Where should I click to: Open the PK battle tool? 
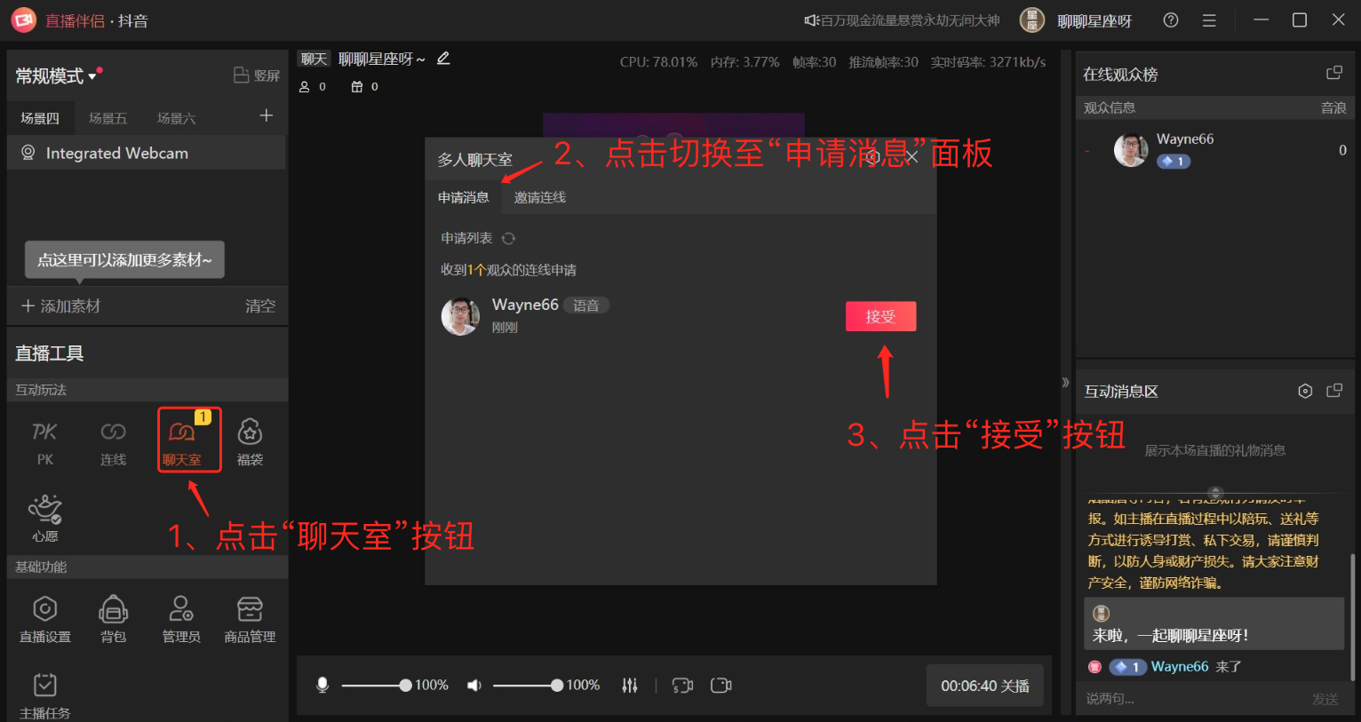[44, 441]
